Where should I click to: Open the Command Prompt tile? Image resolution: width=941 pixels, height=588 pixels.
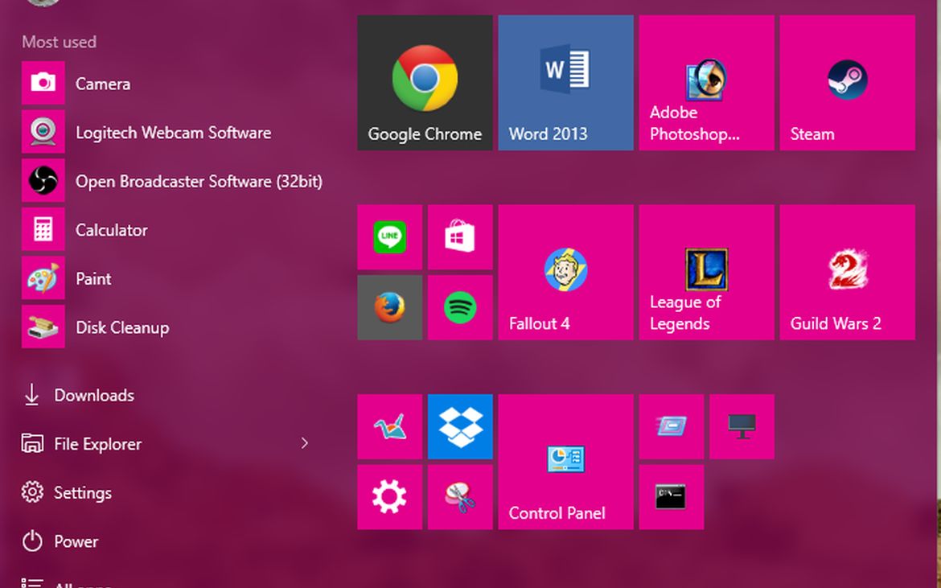pos(671,496)
